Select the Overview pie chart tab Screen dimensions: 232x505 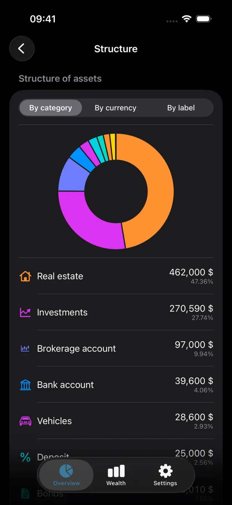(x=66, y=475)
